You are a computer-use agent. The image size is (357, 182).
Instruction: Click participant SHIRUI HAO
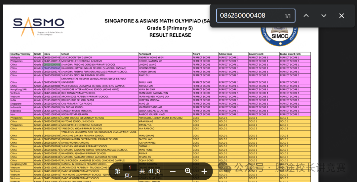[x=145, y=82]
